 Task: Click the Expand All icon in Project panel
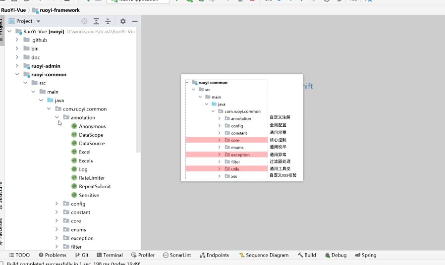pos(96,21)
